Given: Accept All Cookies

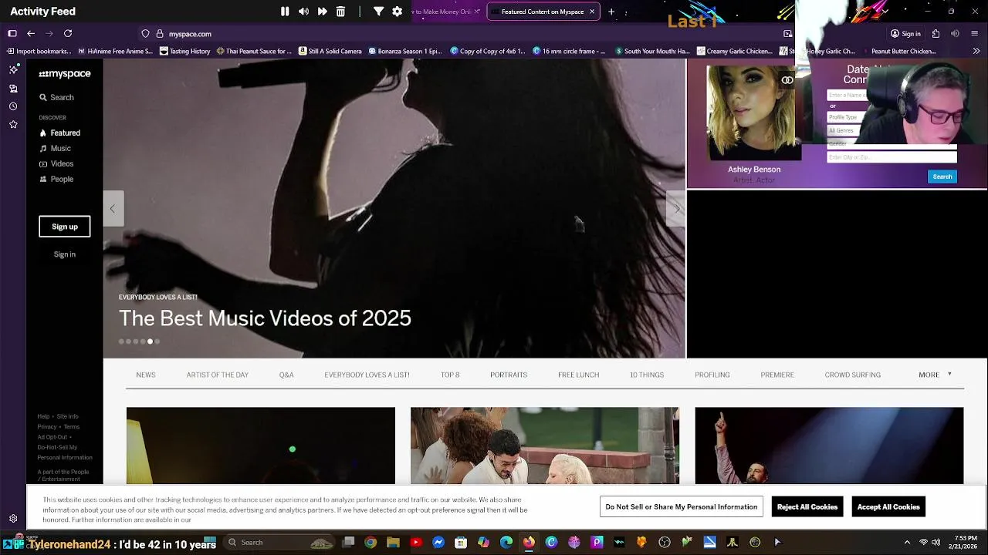Looking at the screenshot, I should (888, 507).
